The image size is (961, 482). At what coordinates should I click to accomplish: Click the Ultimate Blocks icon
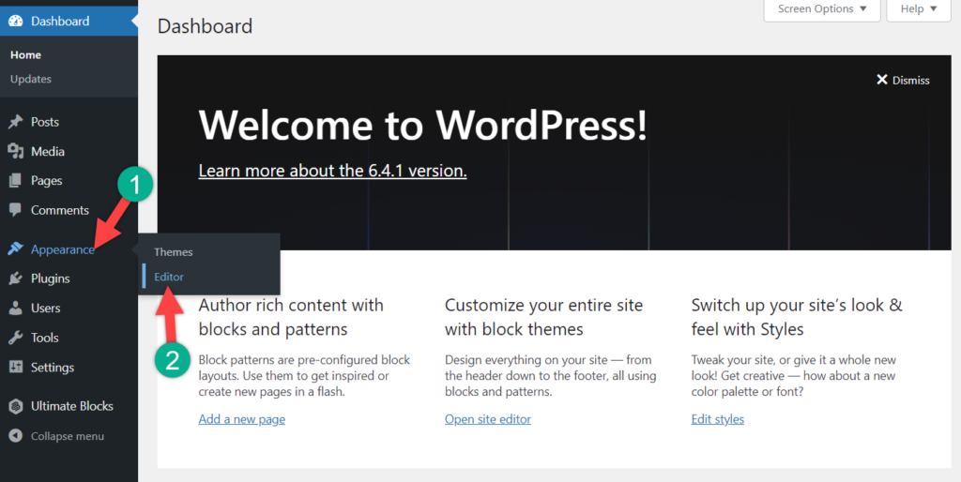click(x=15, y=406)
